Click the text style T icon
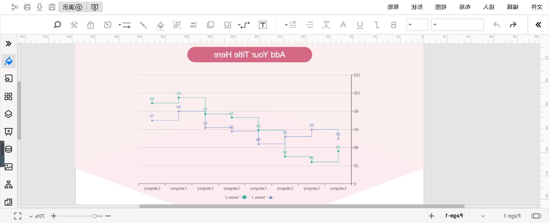The width and height of the screenshot is (549, 223). (326, 25)
